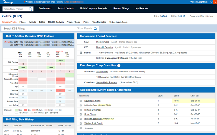This screenshot has width=217, height=135.
Task: Select the Company Profile tab
Action: click(x=9, y=22)
